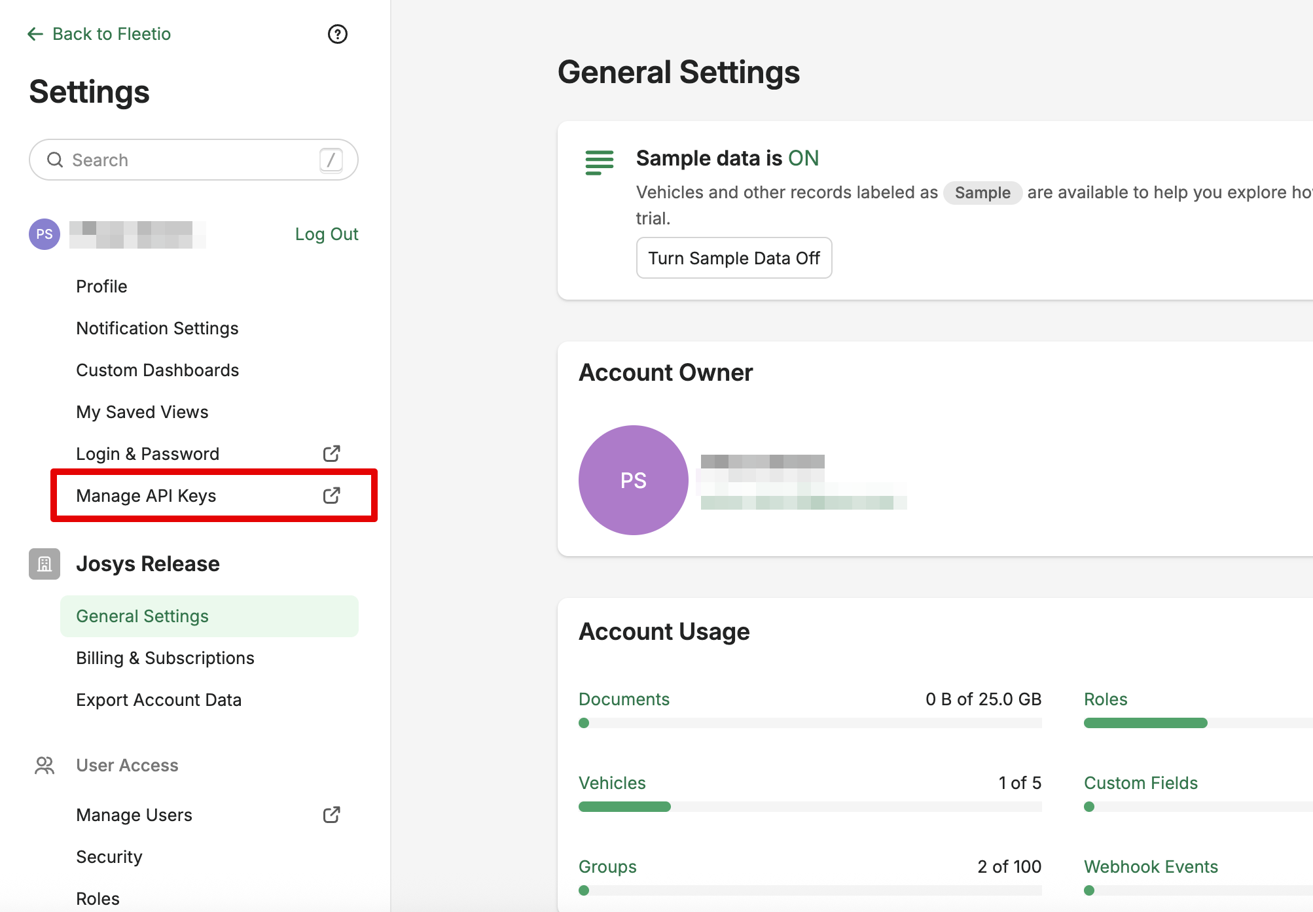
Task: Click the Josys Release building icon
Action: pos(45,564)
